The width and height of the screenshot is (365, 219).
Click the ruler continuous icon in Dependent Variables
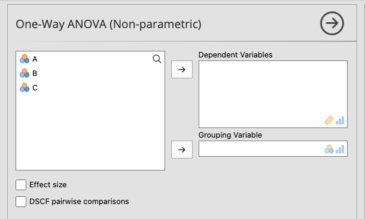pyautogui.click(x=329, y=120)
